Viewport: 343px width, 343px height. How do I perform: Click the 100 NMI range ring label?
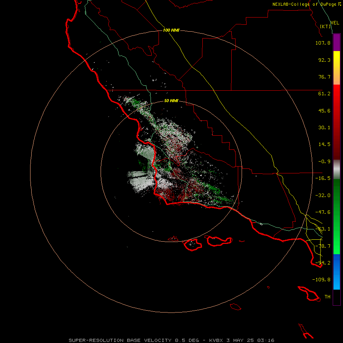tap(171, 30)
